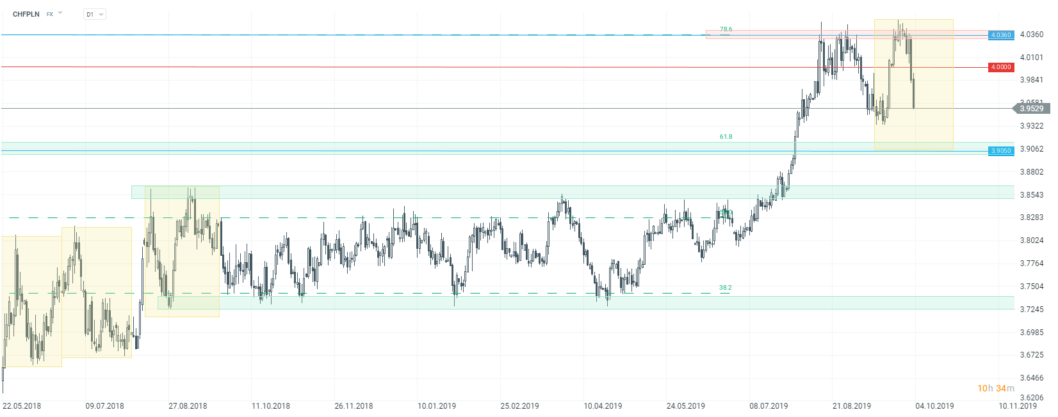The image size is (1058, 417).
Task: Click the 21.08.2019 date label
Action: pos(851,406)
